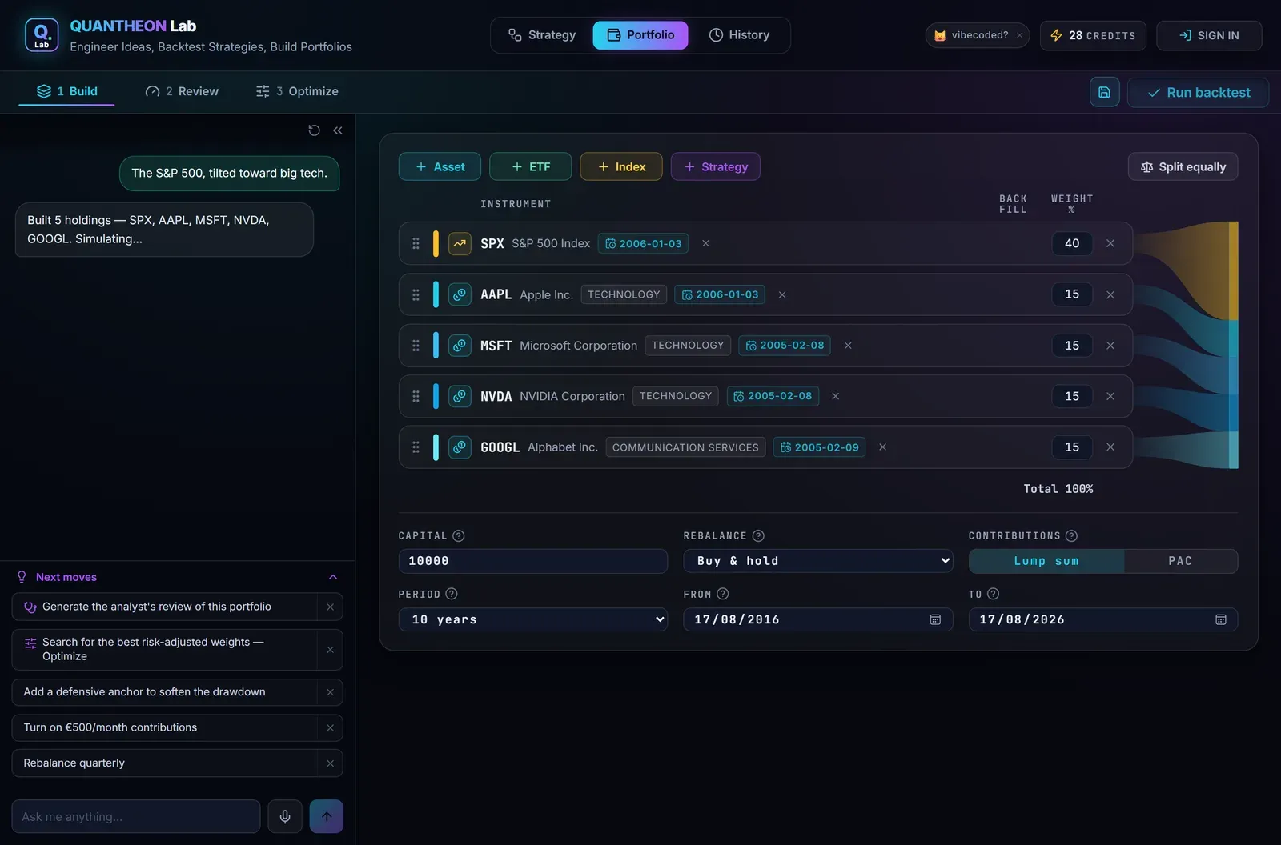This screenshot has width=1281, height=845.
Task: Click the MSFT link icon
Action: (x=460, y=346)
